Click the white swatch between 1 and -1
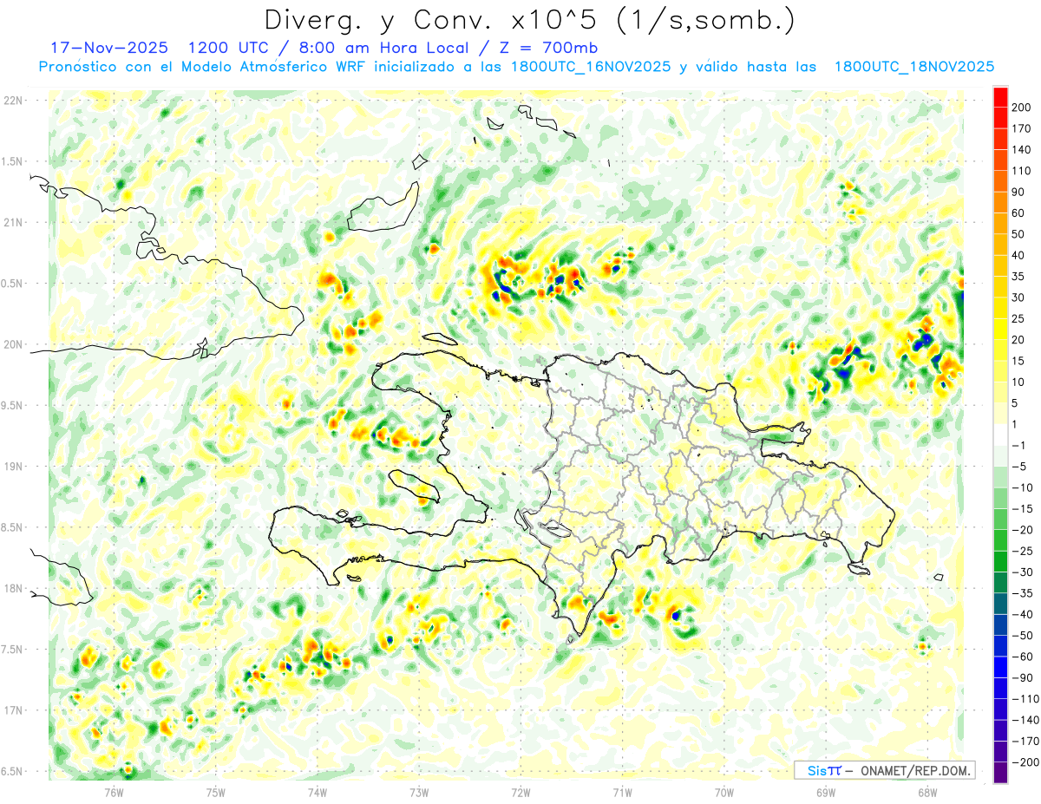This screenshot has height=804, width=1041. click(x=1001, y=435)
